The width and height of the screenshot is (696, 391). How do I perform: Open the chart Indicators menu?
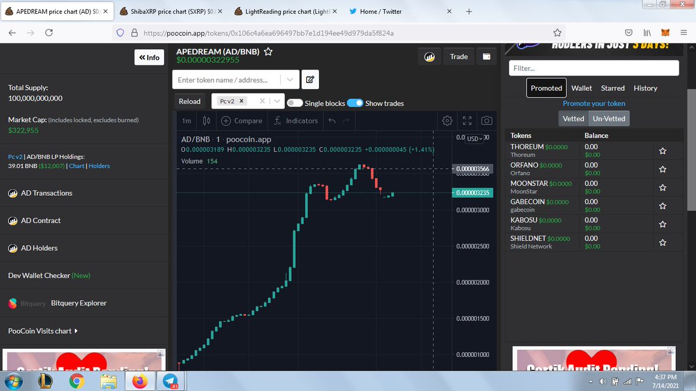pyautogui.click(x=296, y=120)
